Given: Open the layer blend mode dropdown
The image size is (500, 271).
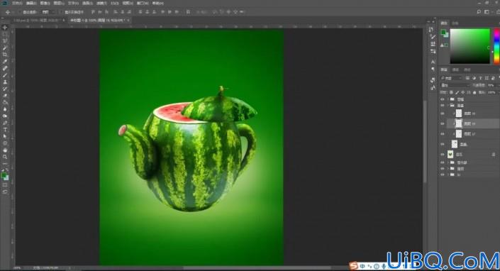Looking at the screenshot, I should pos(455,85).
